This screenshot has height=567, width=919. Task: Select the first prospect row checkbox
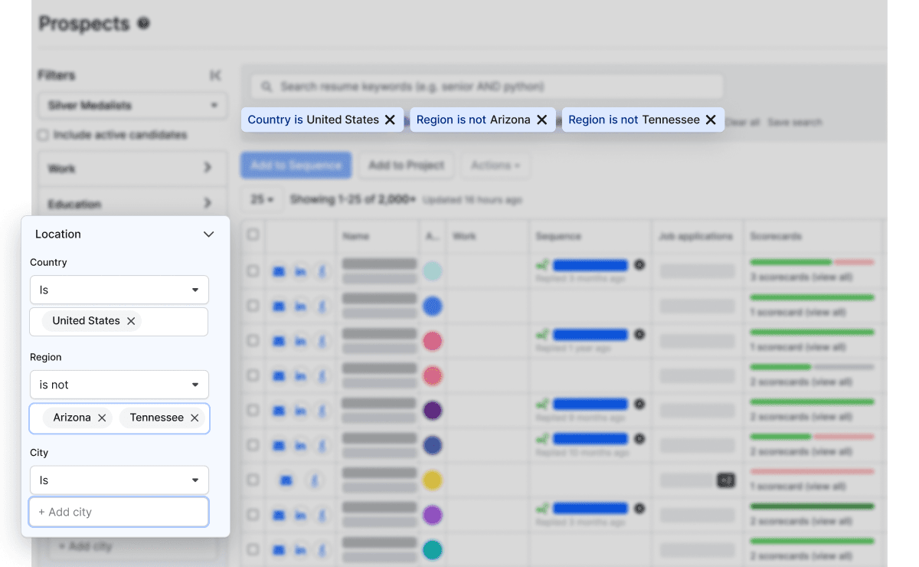pos(253,270)
